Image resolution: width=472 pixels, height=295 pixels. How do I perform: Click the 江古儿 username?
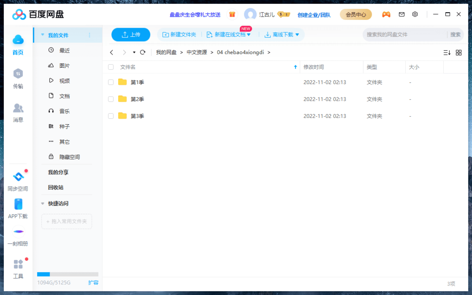tap(267, 15)
